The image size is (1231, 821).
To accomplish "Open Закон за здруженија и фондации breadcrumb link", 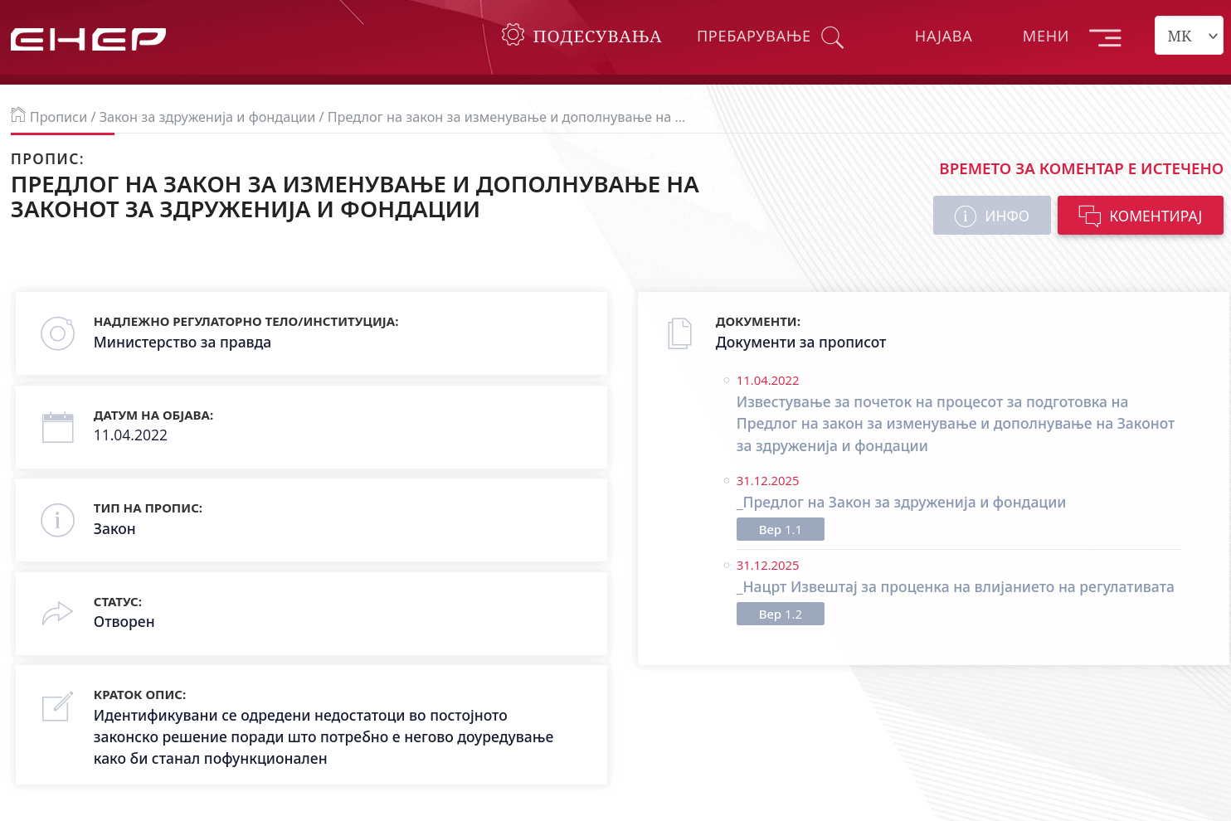I will [x=208, y=117].
